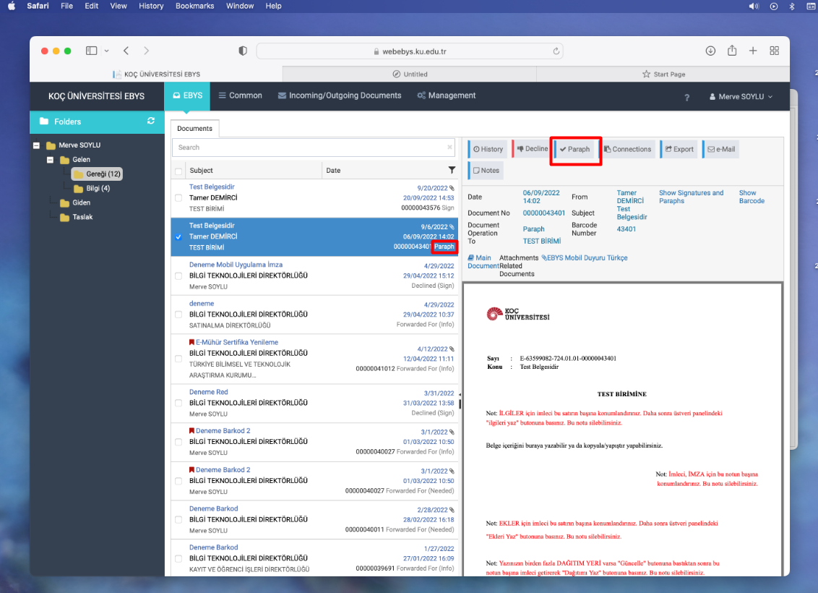This screenshot has width=818, height=593.
Task: Reload the page in address bar
Action: click(x=556, y=51)
